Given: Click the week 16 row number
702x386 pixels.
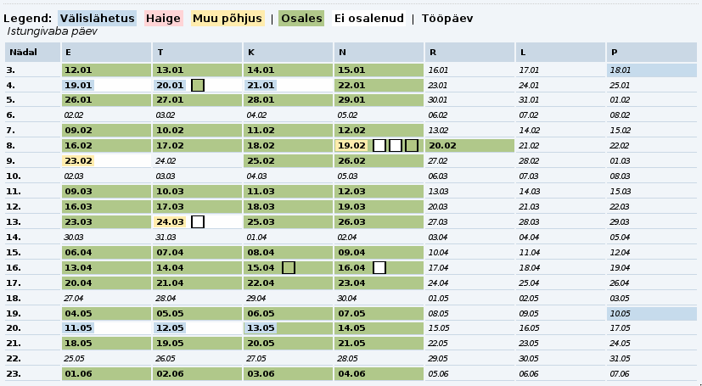Looking at the screenshot, I should click(11, 268).
